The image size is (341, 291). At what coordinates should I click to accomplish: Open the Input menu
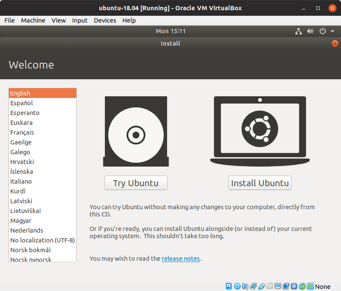[x=80, y=20]
